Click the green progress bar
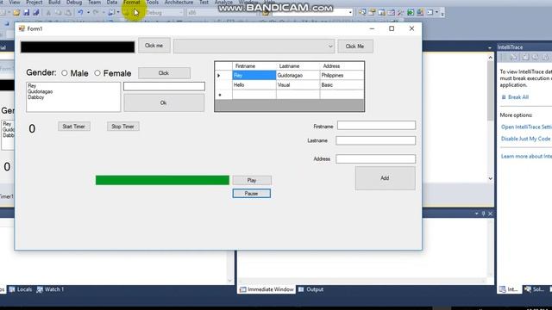This screenshot has height=310, width=552. point(162,180)
